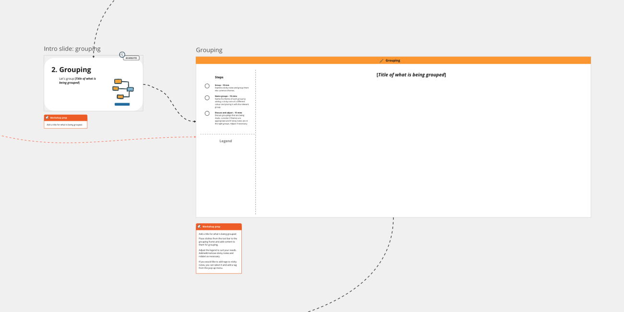Click the clock icon on the intro slide
This screenshot has width=624, height=312.
coord(122,55)
